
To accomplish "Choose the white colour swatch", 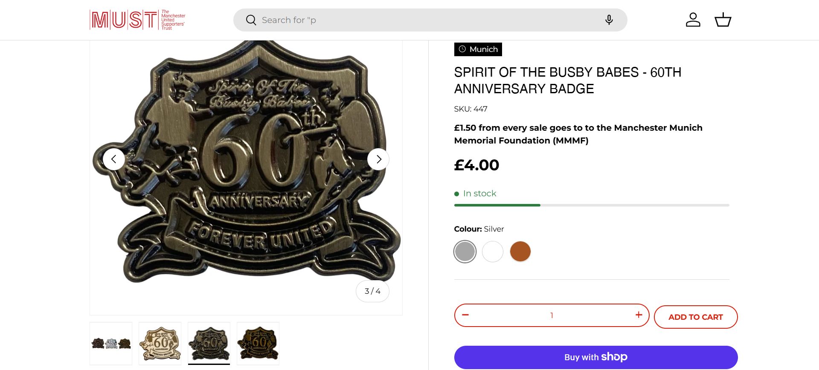I will pos(493,252).
